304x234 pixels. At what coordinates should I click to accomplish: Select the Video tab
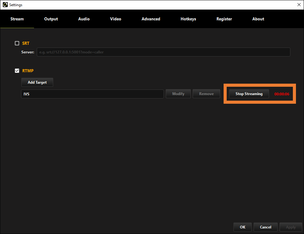tap(116, 19)
